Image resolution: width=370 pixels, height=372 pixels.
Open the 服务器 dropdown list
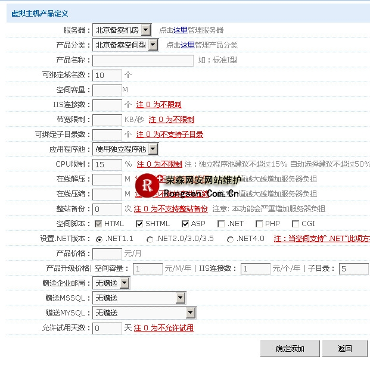coord(146,30)
